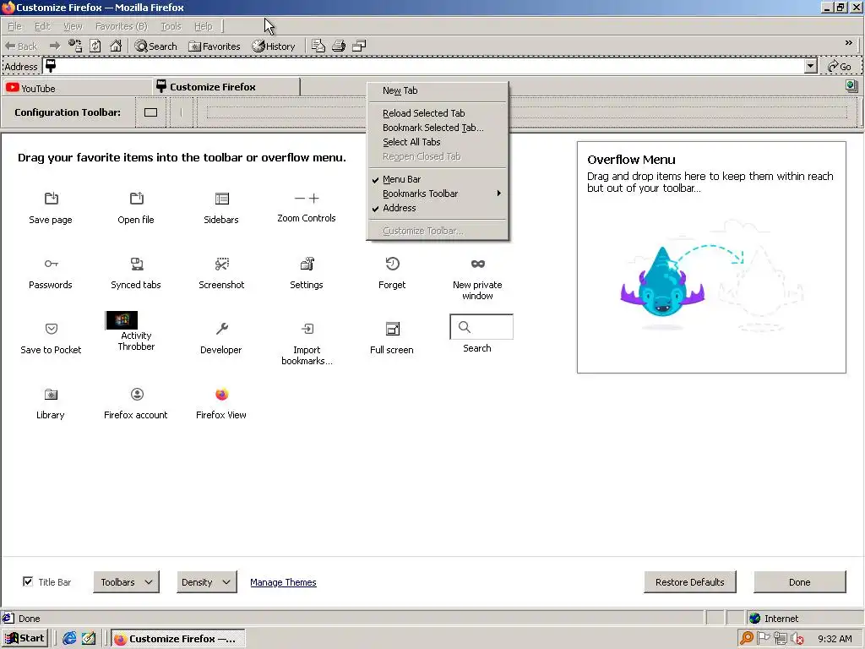
Task: Switch to the YouTube tab
Action: click(x=76, y=88)
